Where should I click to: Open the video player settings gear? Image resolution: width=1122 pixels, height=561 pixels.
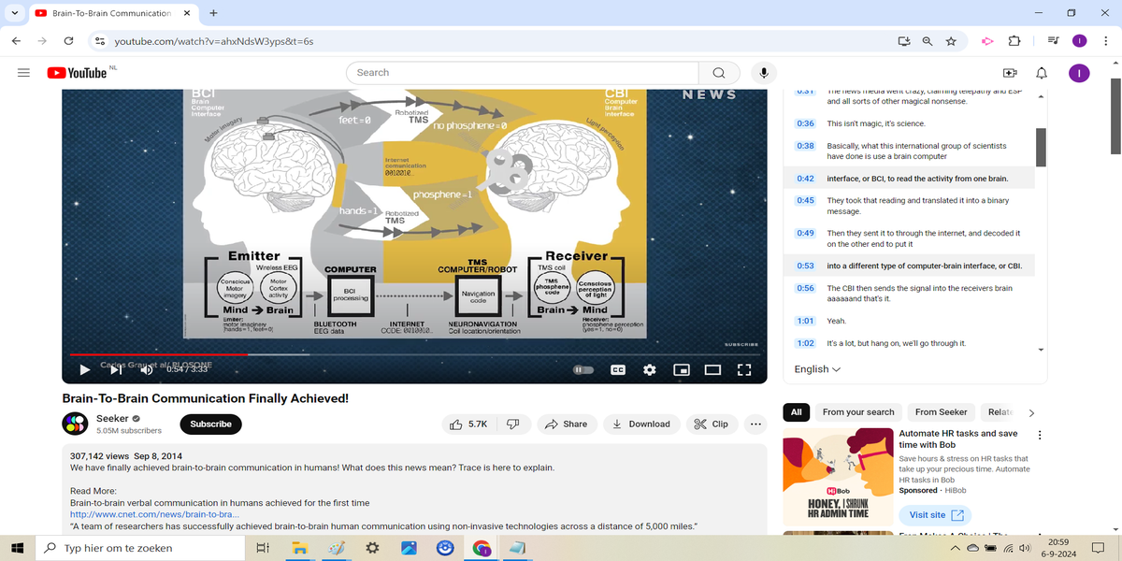pyautogui.click(x=650, y=370)
